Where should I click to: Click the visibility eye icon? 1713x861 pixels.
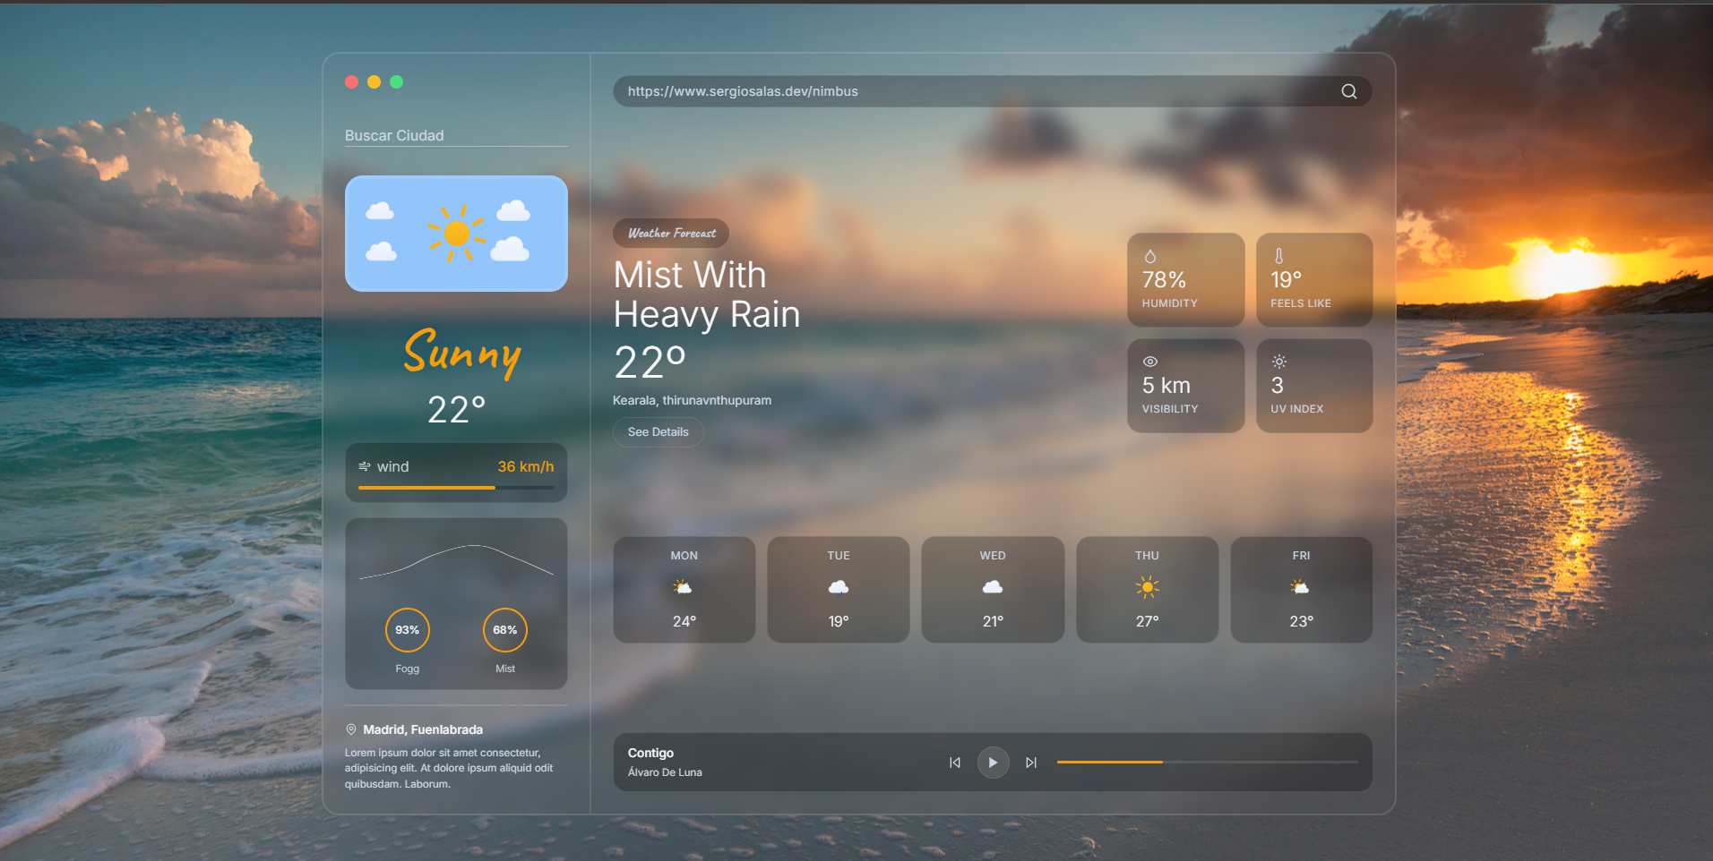pyautogui.click(x=1150, y=362)
